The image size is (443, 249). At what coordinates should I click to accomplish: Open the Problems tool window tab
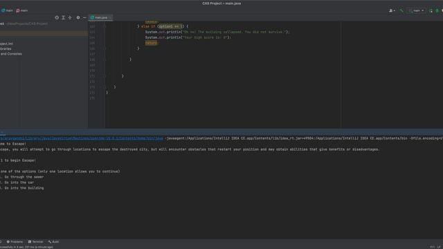(x=15, y=241)
